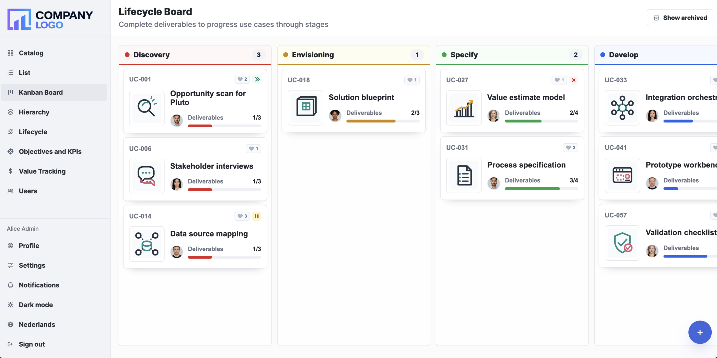
Task: Click the blueprint icon of Solution blueprint
Action: (305, 107)
